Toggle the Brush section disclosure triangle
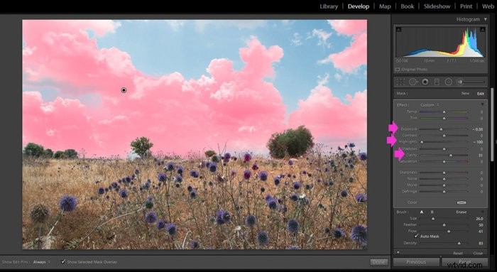The image size is (497, 272). 482,212
